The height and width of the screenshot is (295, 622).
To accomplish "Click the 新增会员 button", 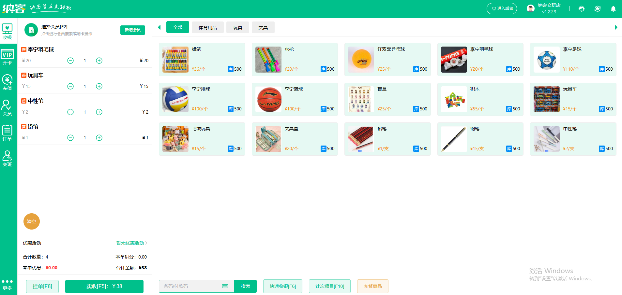I will point(132,30).
